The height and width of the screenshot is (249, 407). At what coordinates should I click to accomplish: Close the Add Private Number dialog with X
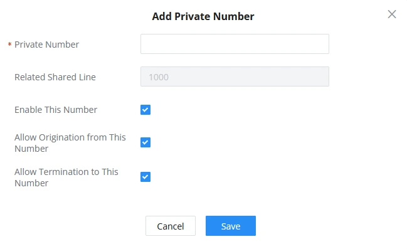392,14
